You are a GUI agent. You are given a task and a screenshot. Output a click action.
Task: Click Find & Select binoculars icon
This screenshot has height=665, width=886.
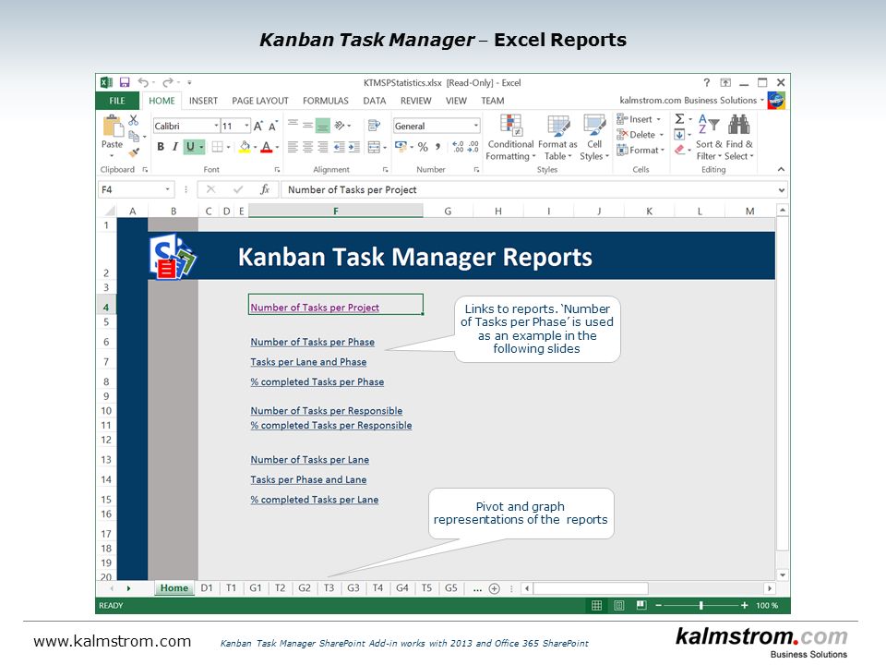738,125
